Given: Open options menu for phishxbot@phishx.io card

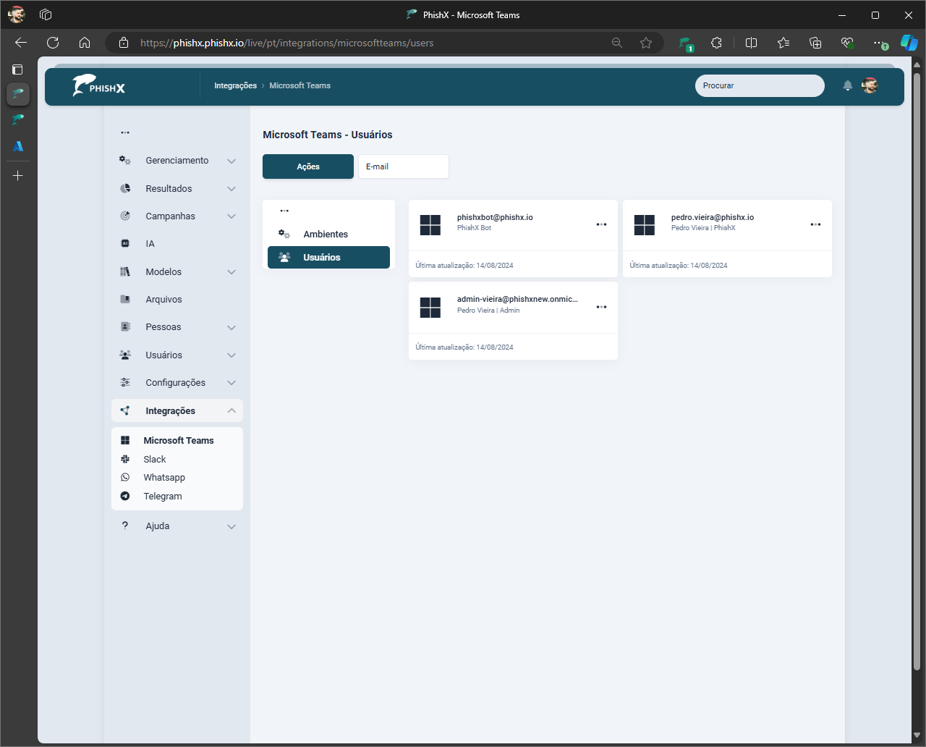Looking at the screenshot, I should coord(601,224).
